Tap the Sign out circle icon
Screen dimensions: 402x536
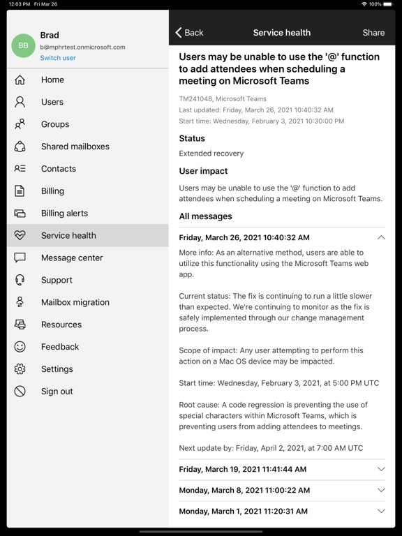(x=20, y=391)
